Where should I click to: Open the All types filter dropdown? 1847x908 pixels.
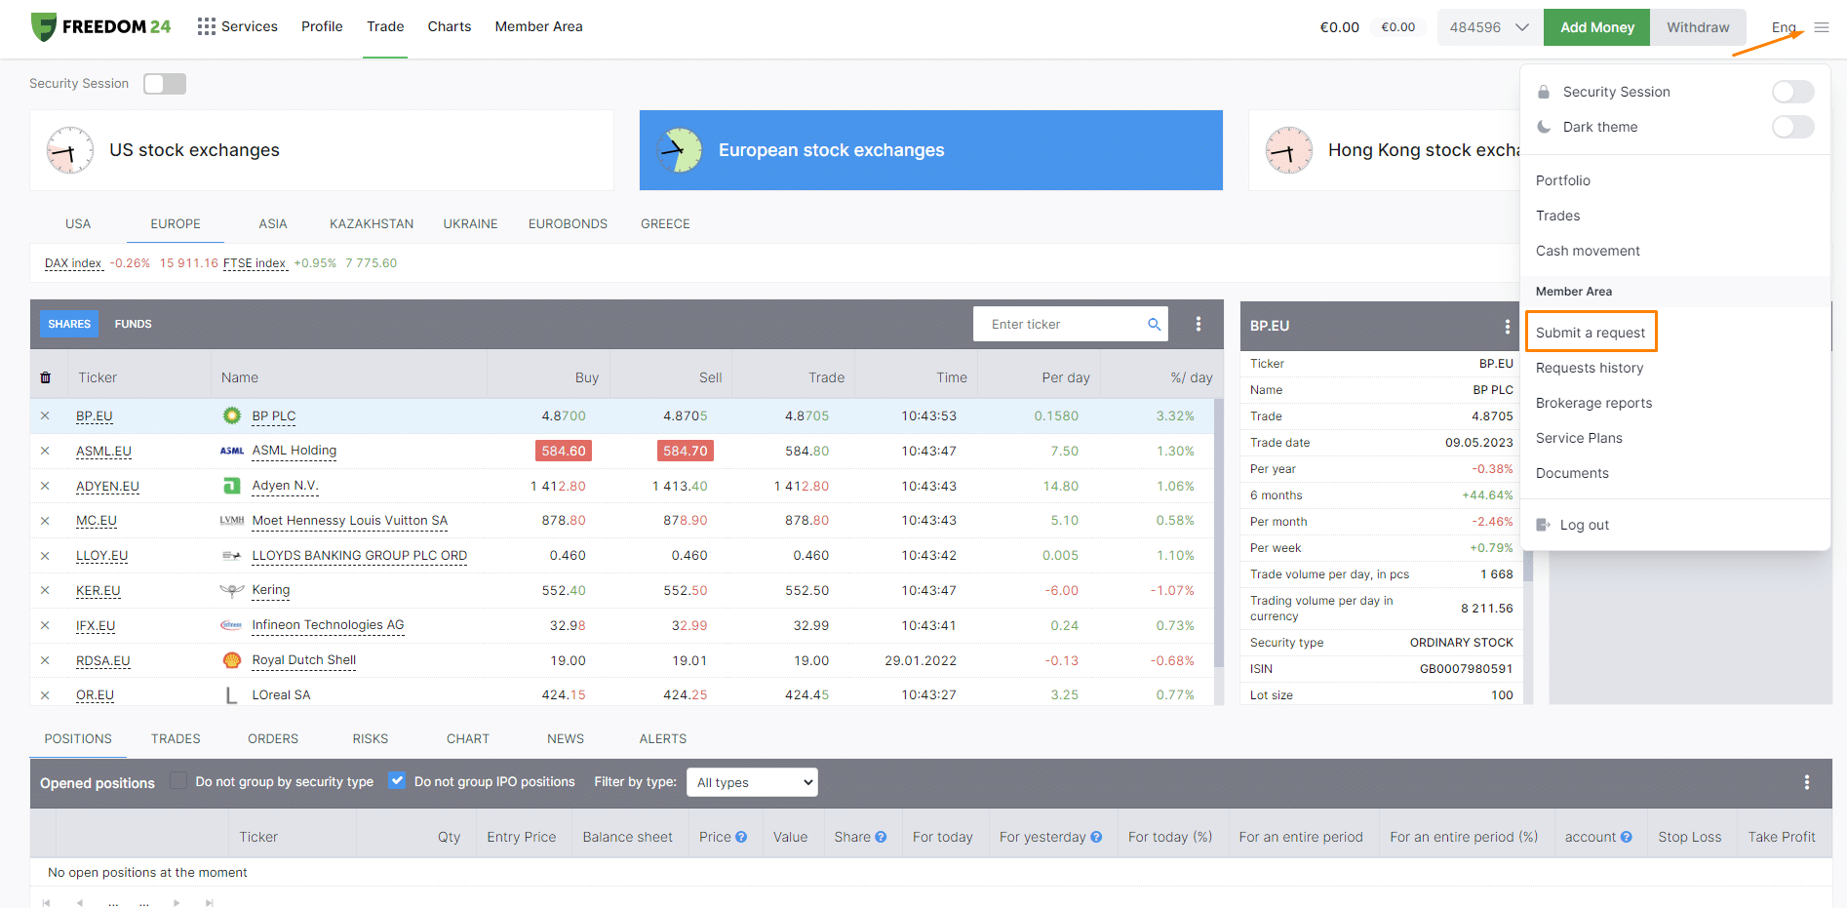click(x=752, y=782)
